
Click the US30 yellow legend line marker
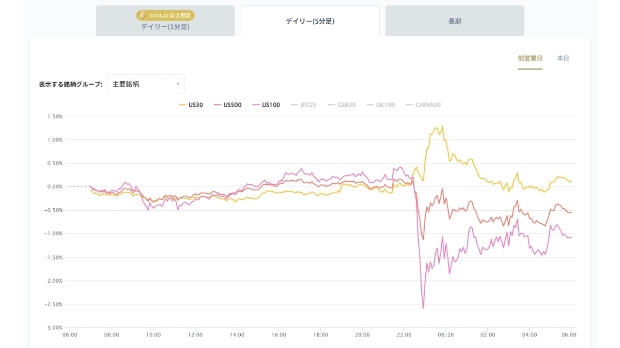click(x=183, y=105)
